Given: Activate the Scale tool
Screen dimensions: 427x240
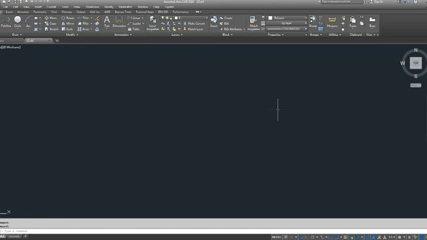Looking at the screenshot, I should click(67, 29).
